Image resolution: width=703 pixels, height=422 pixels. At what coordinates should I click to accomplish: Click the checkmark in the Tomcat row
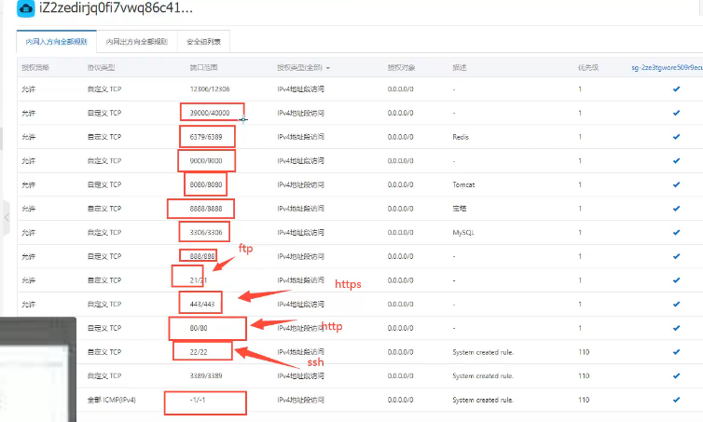tap(676, 184)
